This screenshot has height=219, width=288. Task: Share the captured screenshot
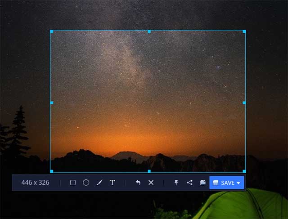tap(189, 183)
